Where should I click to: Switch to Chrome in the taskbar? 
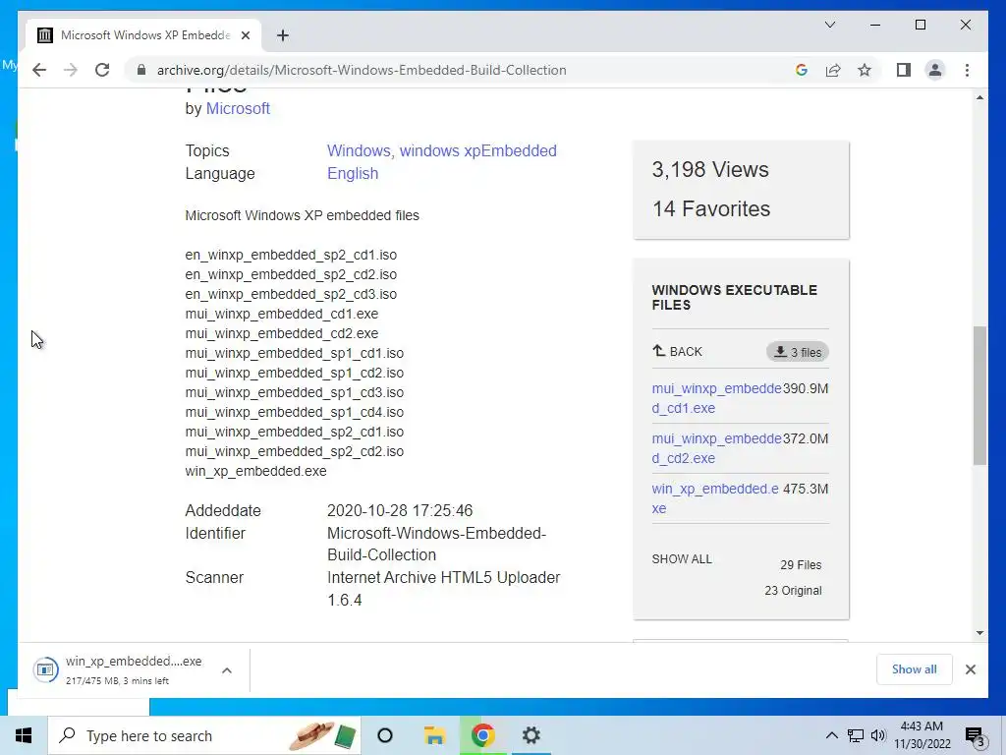coord(482,735)
